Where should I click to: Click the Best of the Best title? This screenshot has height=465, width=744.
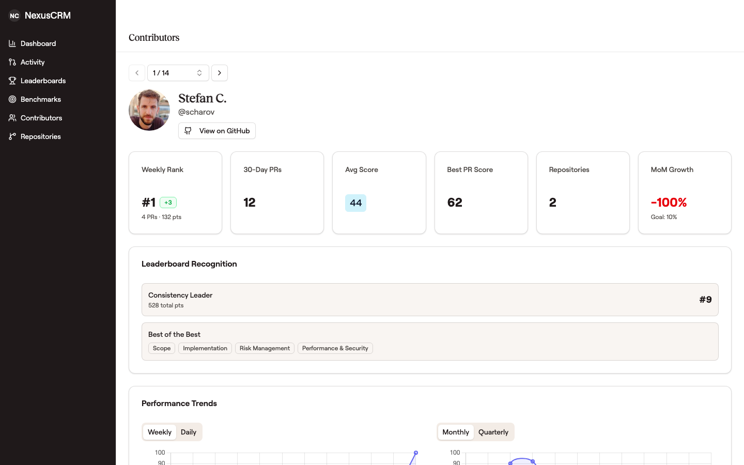coord(174,334)
